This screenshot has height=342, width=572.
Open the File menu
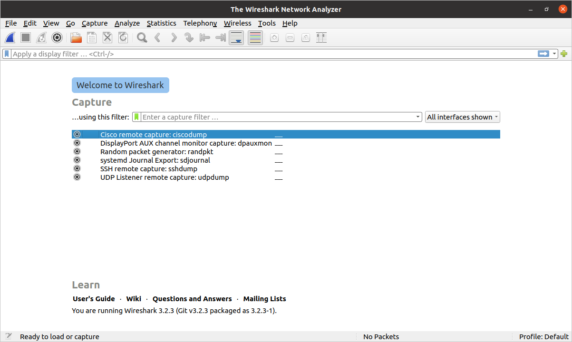coord(11,23)
